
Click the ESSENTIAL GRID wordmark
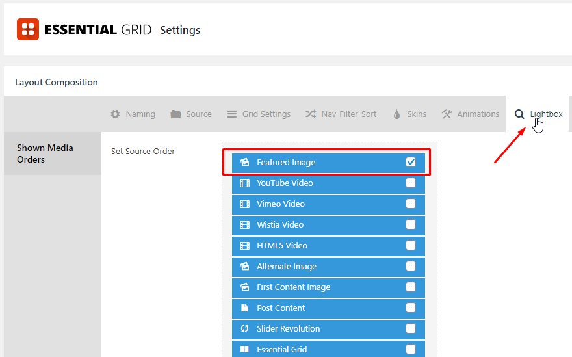98,29
